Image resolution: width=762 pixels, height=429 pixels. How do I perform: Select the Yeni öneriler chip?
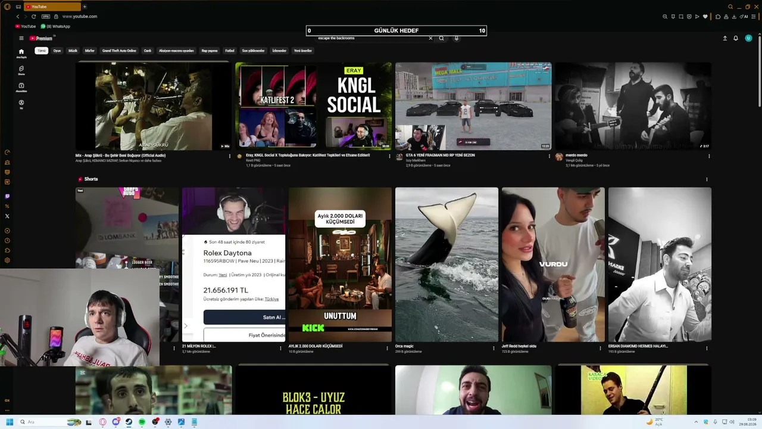tap(303, 51)
